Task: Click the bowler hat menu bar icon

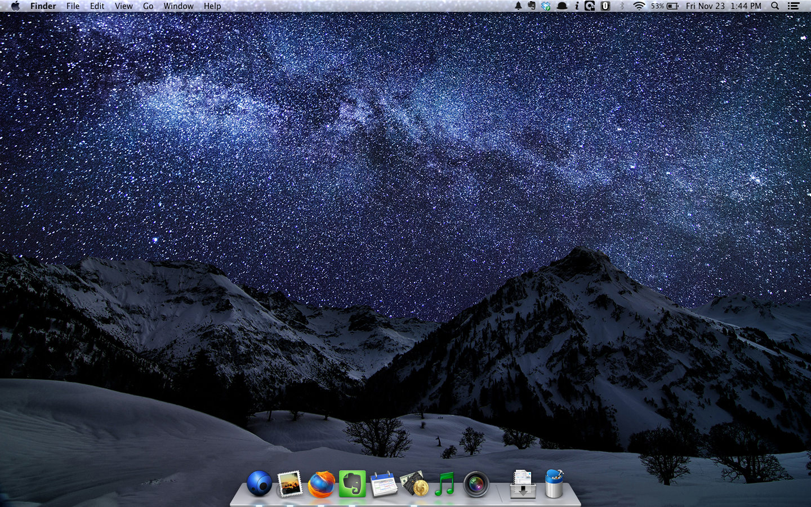Action: (x=562, y=6)
